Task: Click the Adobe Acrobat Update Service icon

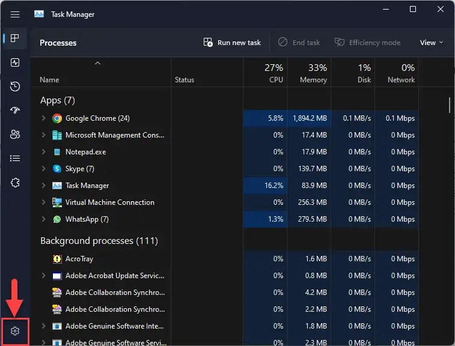Action: pyautogui.click(x=57, y=276)
